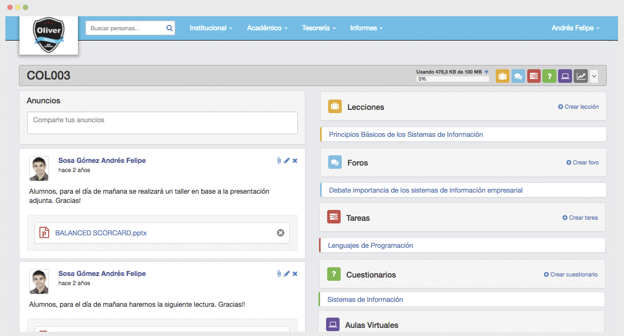Click the paperclip icon on first announcement

[279, 161]
